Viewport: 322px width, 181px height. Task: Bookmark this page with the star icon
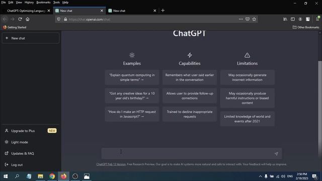[x=254, y=19]
